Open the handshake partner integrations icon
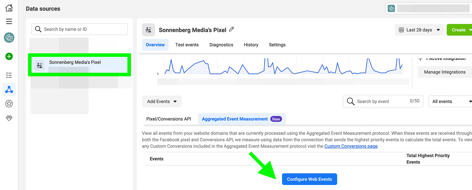Image resolution: width=472 pixels, height=190 pixels. 9,118
